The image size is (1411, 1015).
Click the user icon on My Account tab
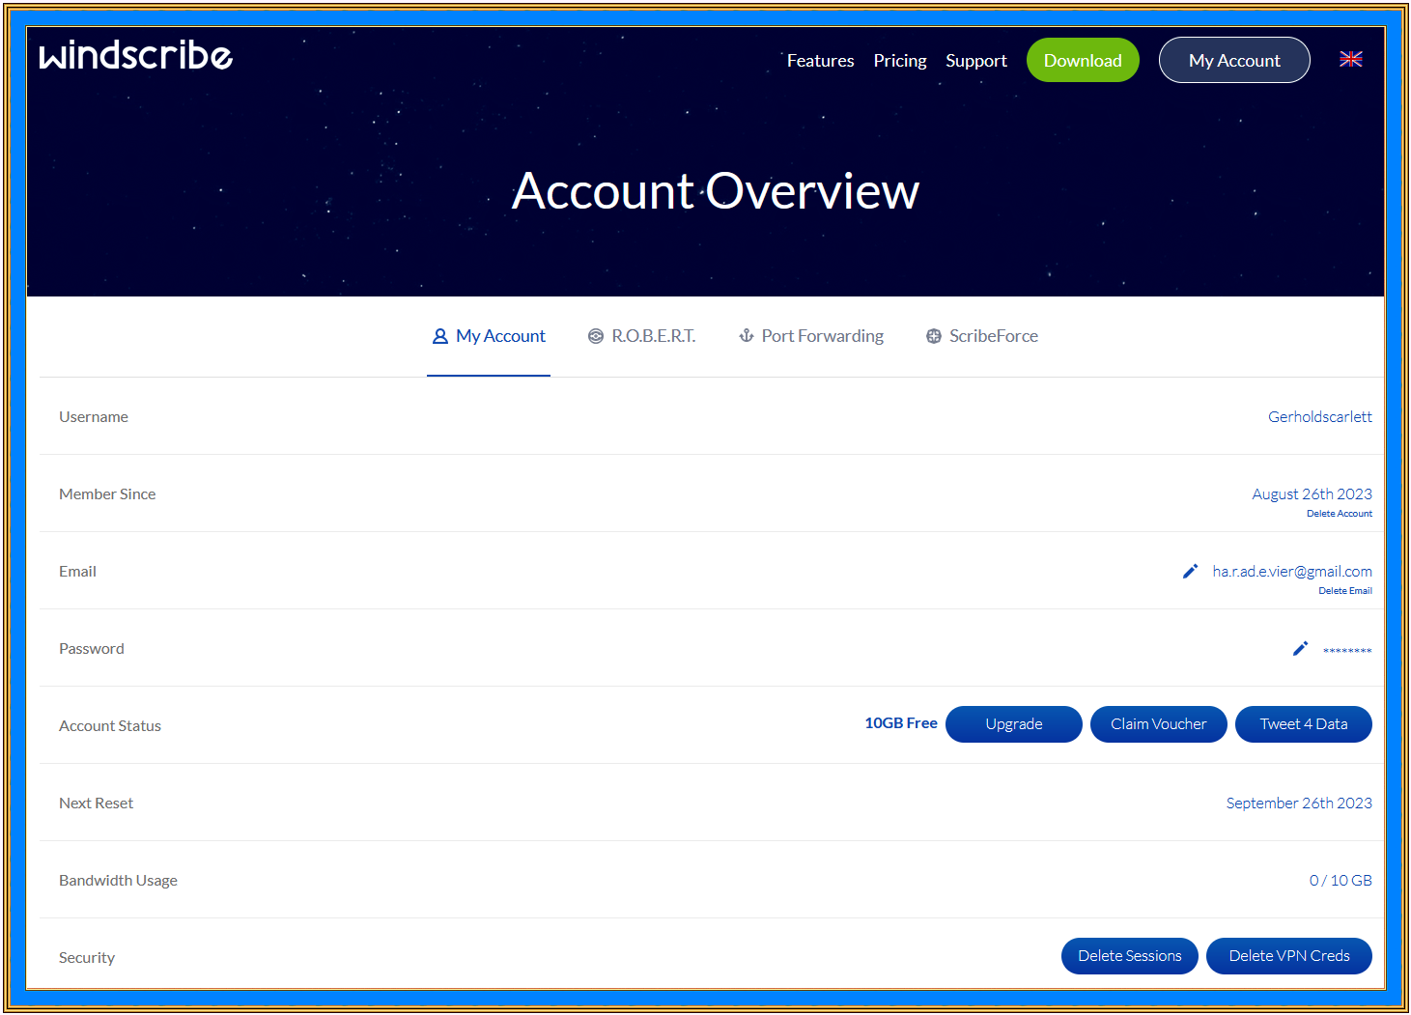click(440, 336)
